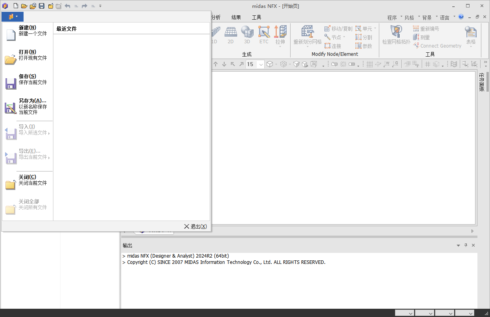
Task: Click the Copyright line in output panel
Action: (x=224, y=262)
